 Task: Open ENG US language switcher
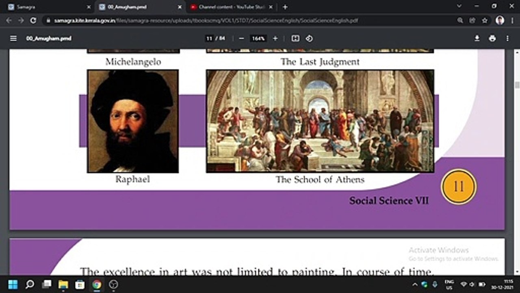[x=449, y=284]
